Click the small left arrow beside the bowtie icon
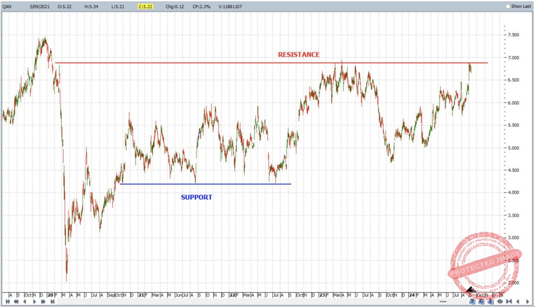The height and width of the screenshot is (307, 535). [x=518, y=301]
